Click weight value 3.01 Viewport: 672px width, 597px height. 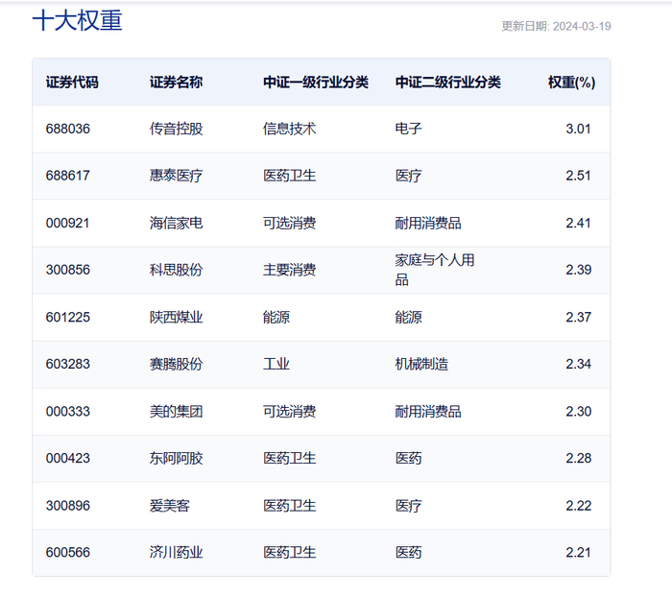[578, 129]
